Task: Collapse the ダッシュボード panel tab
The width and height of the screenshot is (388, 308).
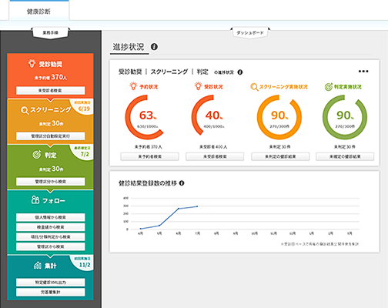Action: 250,33
